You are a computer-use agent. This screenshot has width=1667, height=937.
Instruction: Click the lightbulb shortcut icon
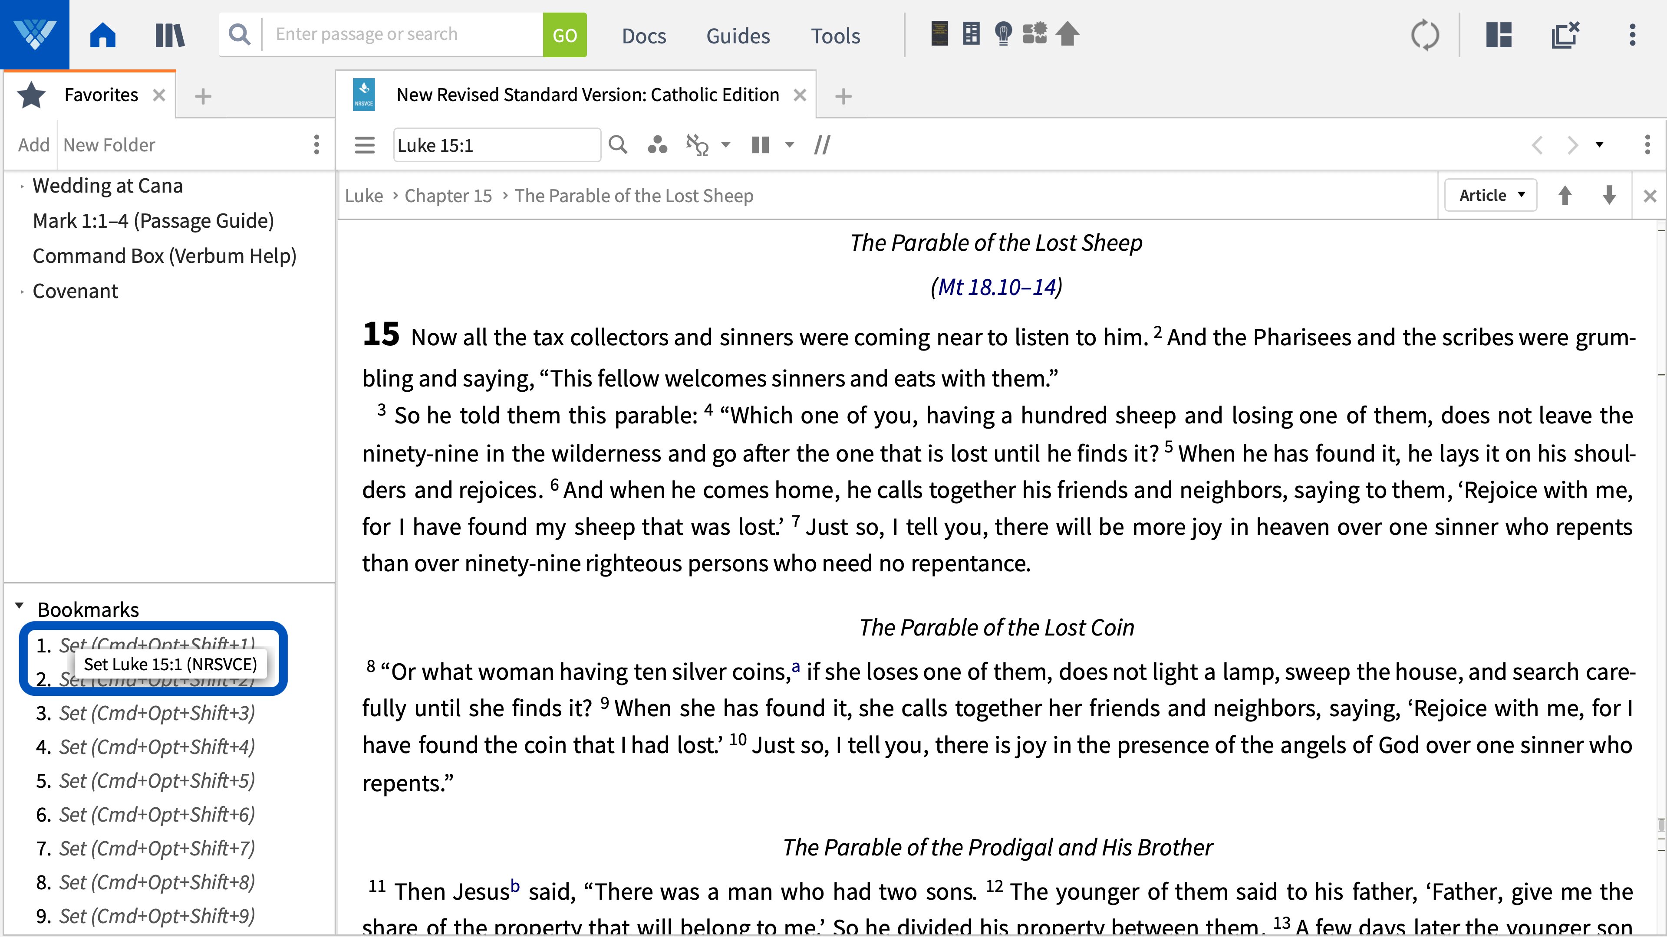pos(1003,34)
